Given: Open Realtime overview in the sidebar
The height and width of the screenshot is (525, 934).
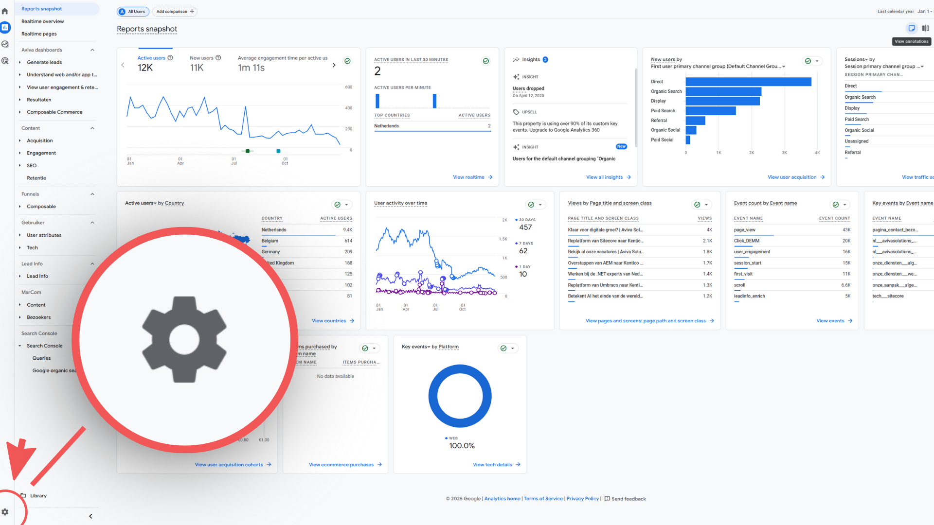Looking at the screenshot, I should [42, 21].
